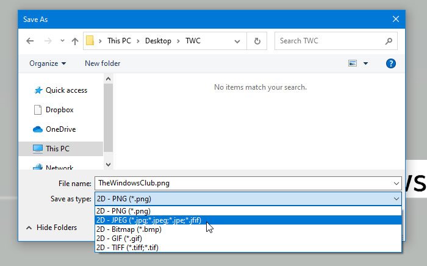Click the Search TWC input field
Image resolution: width=427 pixels, height=266 pixels.
click(x=328, y=41)
